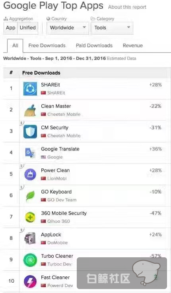This screenshot has height=293, width=171.
Task: Switch aggregation to App
Action: click(x=10, y=28)
